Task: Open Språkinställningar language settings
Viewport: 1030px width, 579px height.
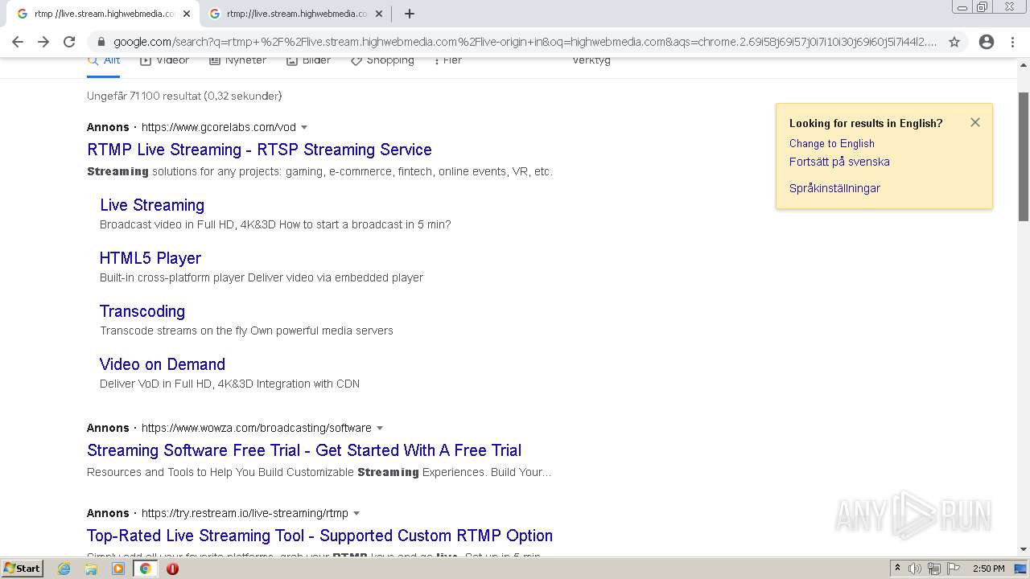Action: pos(834,188)
